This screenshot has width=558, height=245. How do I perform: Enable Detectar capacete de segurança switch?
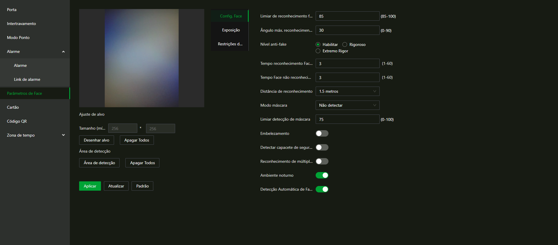[322, 147]
